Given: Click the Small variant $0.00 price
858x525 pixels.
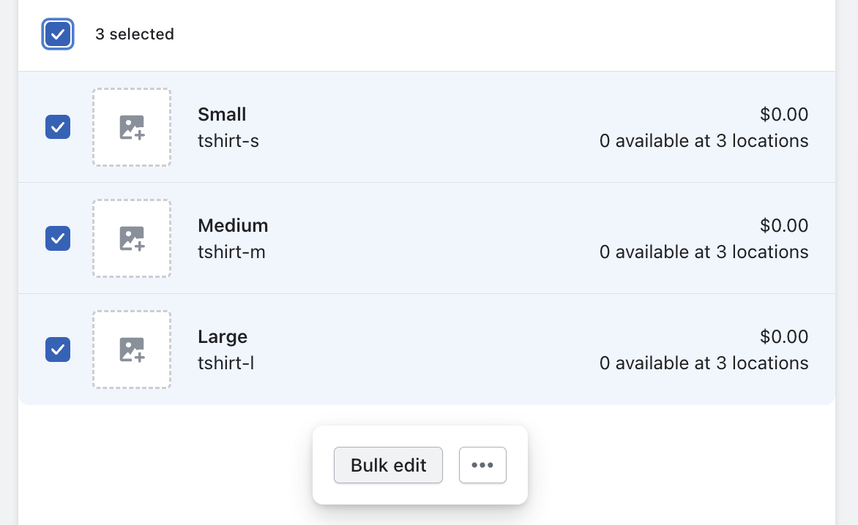Looking at the screenshot, I should (784, 115).
